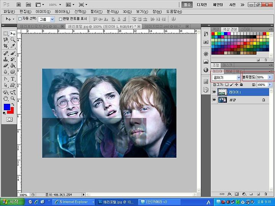The height and width of the screenshot is (206, 275).
Task: Open the 이미지(I) menu
Action: (43, 12)
